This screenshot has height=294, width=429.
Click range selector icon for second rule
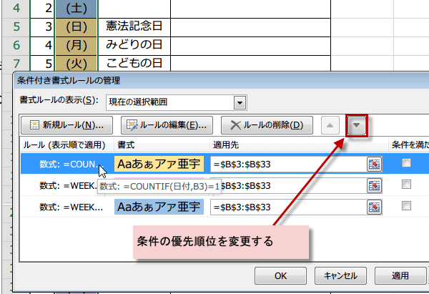pos(374,186)
